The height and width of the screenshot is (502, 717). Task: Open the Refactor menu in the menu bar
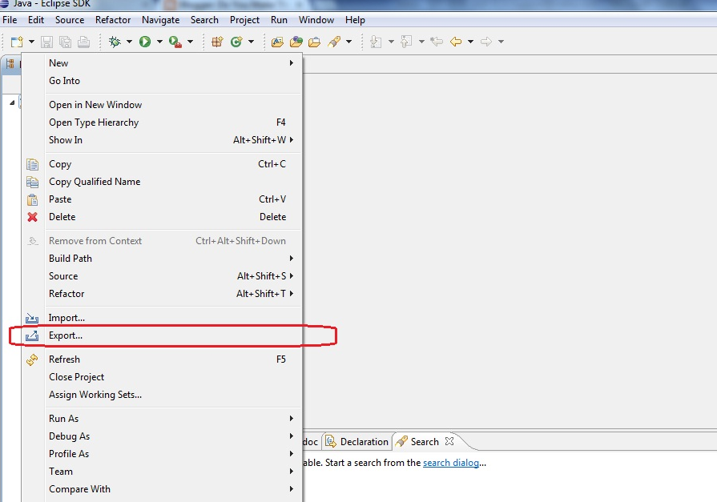coord(113,20)
